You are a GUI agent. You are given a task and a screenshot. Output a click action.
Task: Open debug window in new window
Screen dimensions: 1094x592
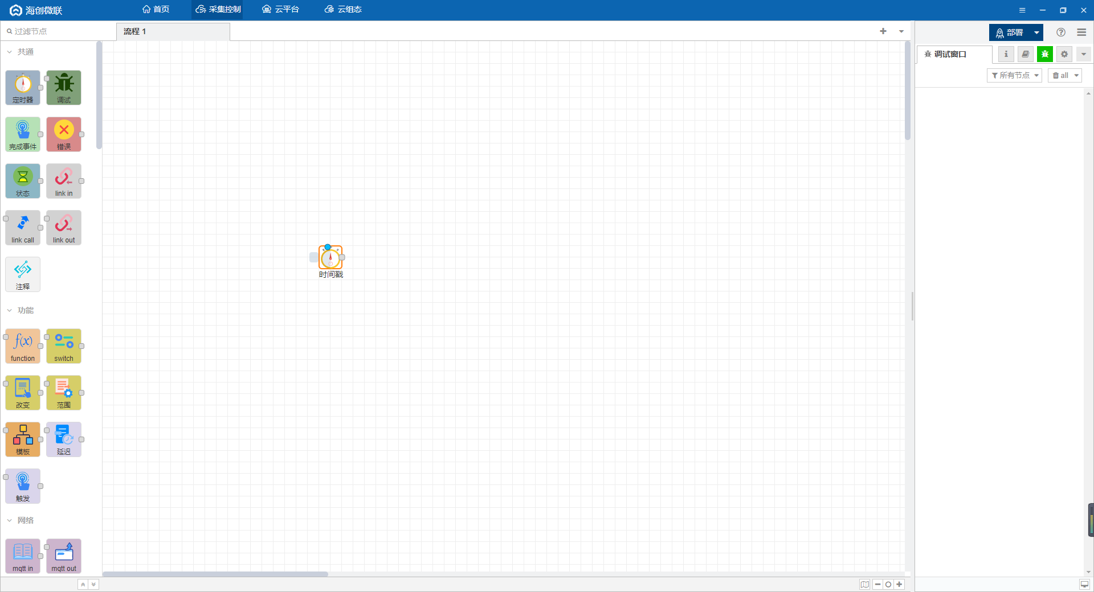[1084, 585]
